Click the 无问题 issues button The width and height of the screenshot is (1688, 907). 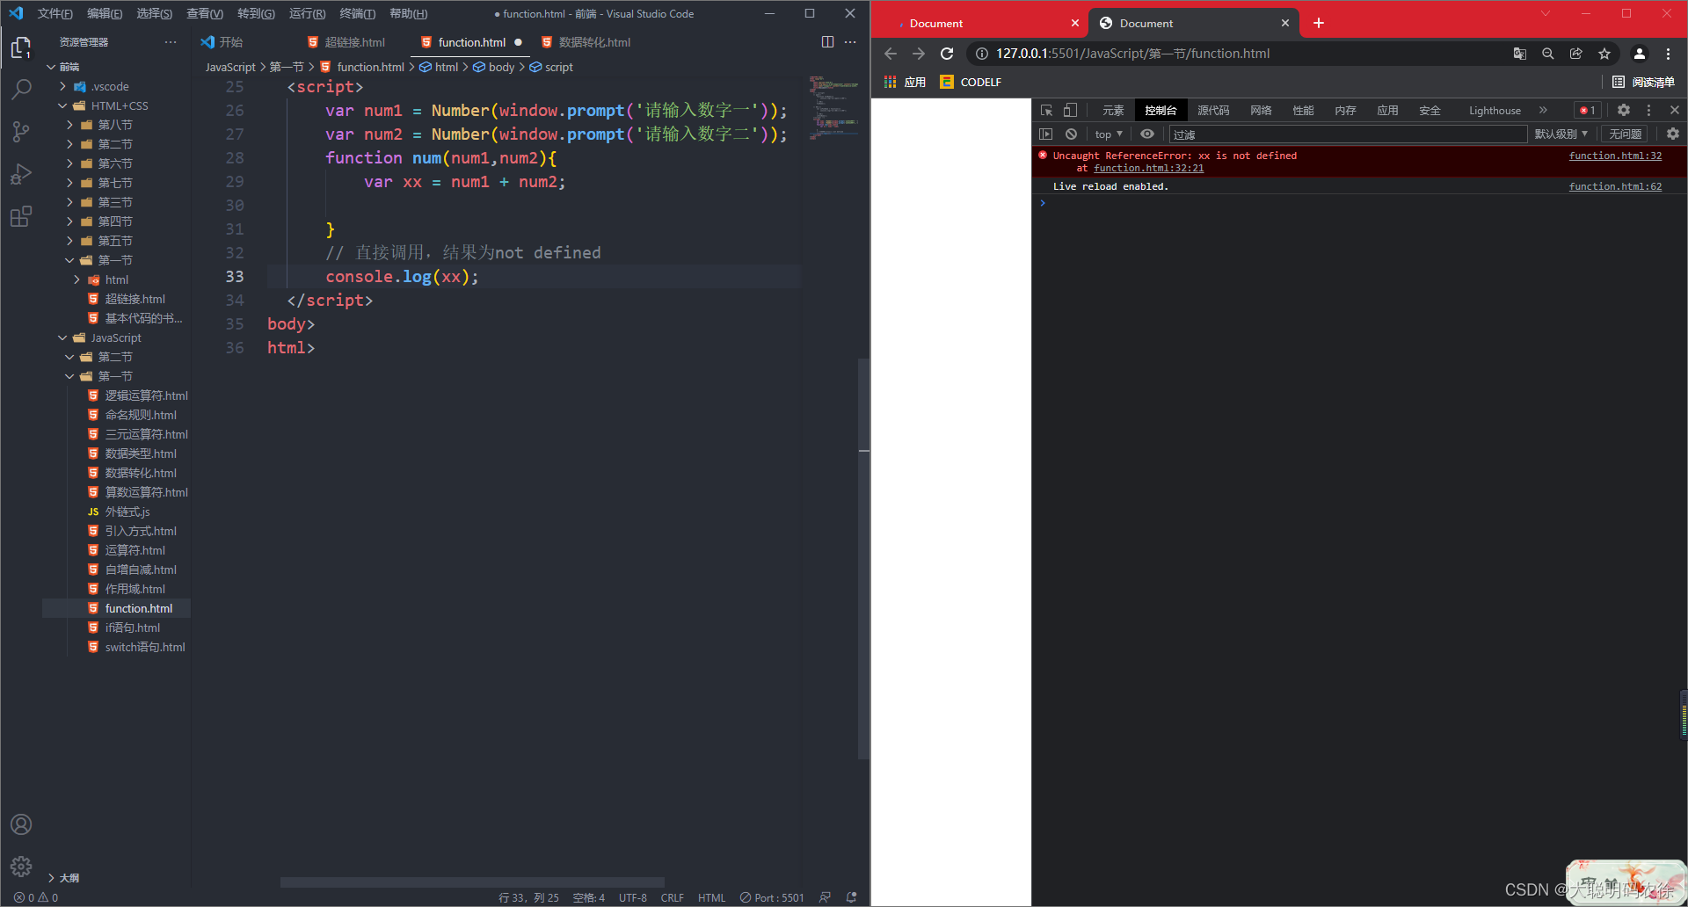(1624, 134)
